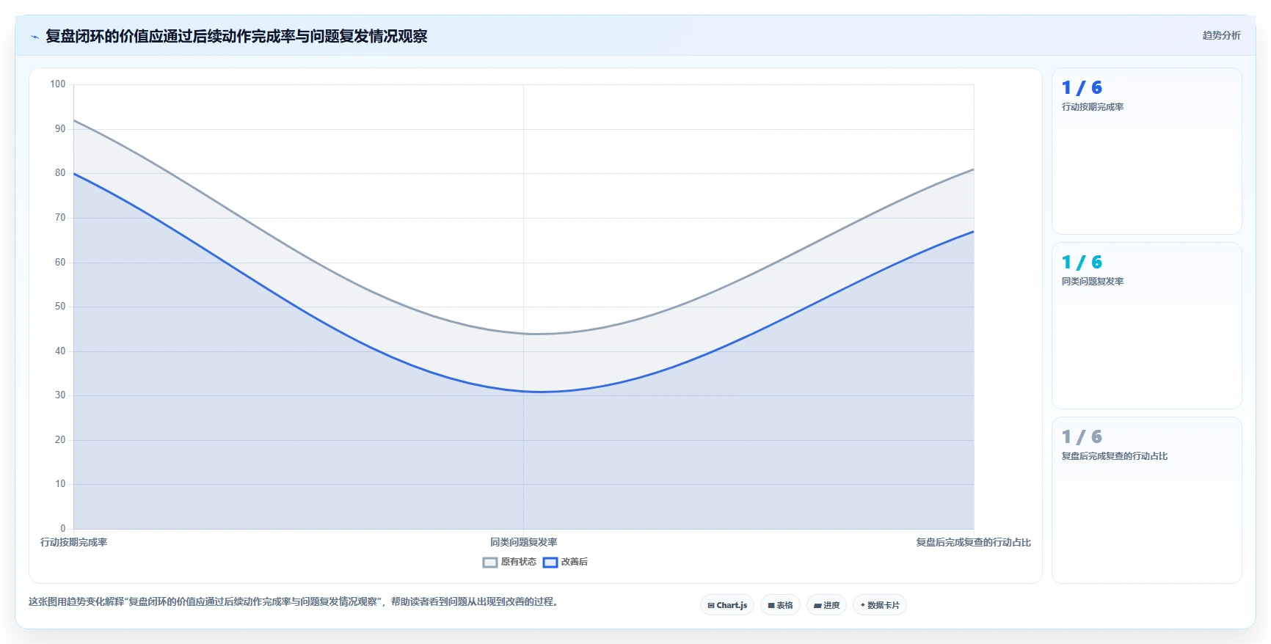Click the 趋势分析 label in header
Viewport: 1271px width, 644px height.
pyautogui.click(x=1221, y=35)
